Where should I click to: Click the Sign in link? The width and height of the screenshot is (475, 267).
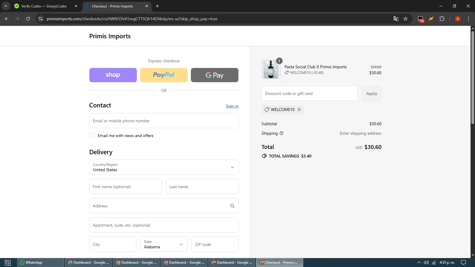click(x=232, y=106)
